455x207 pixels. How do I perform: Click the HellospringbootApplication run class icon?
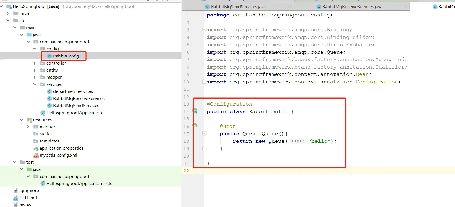43,113
